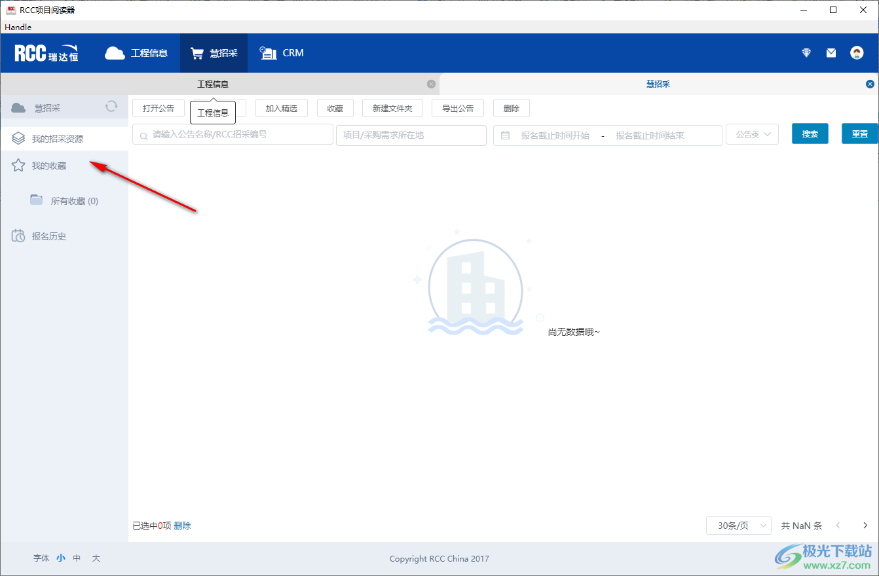
Task: Select the 我的收藏 star icon
Action: tap(18, 166)
